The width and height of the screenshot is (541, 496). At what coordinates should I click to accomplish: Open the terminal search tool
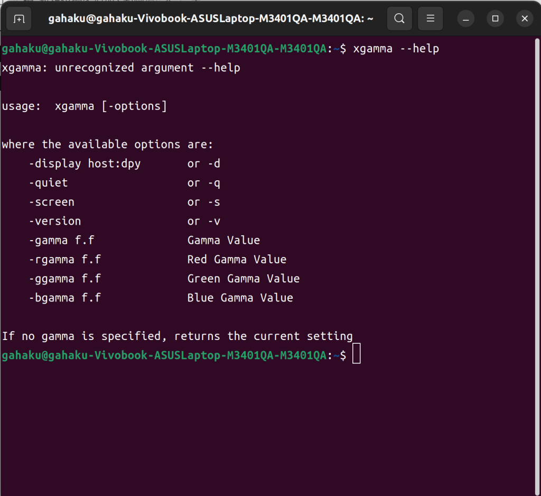(399, 19)
